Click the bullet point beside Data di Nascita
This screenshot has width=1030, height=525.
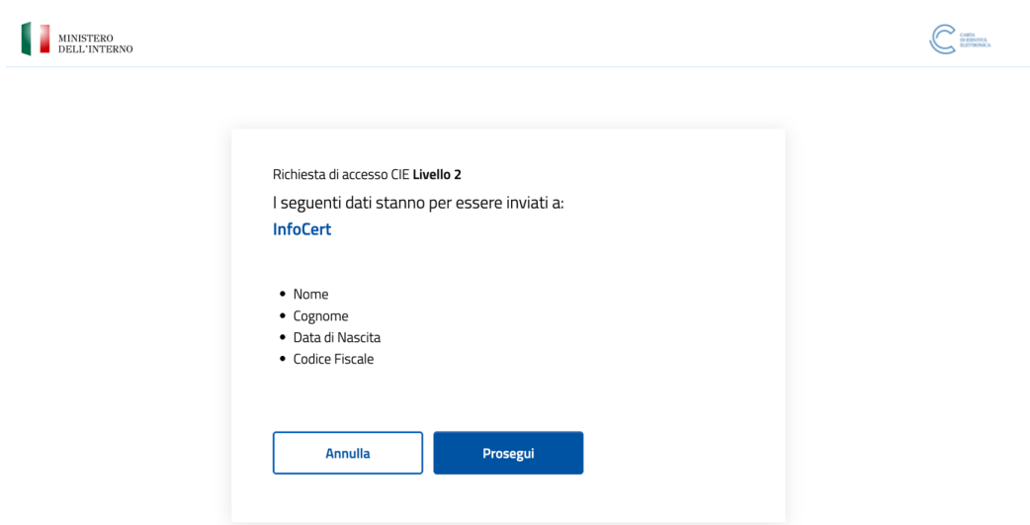[x=284, y=337]
